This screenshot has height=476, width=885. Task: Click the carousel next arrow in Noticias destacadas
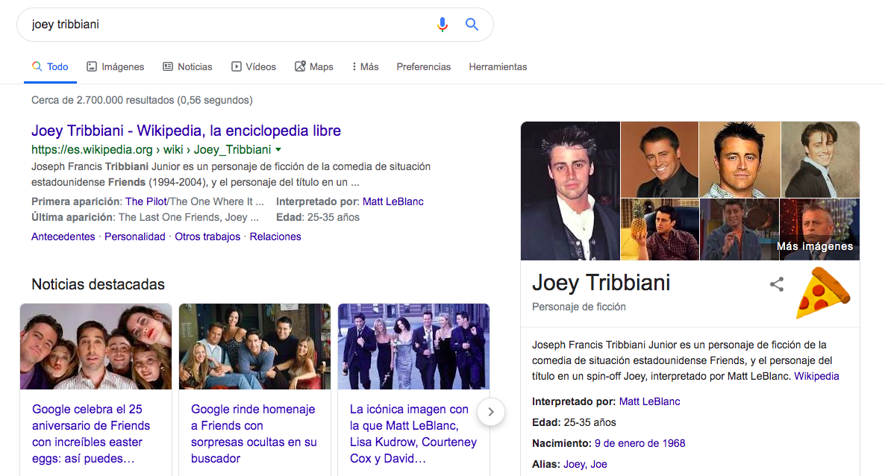coord(491,412)
